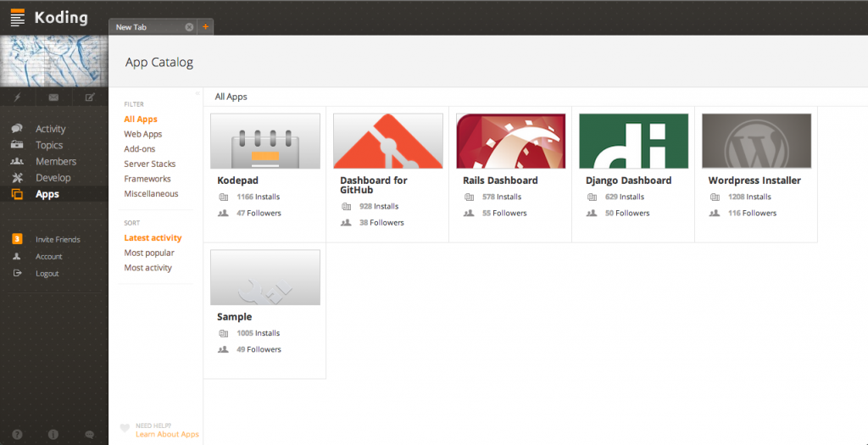Viewport: 868px width, 445px height.
Task: Open the info icon at bottom
Action: coord(53,435)
